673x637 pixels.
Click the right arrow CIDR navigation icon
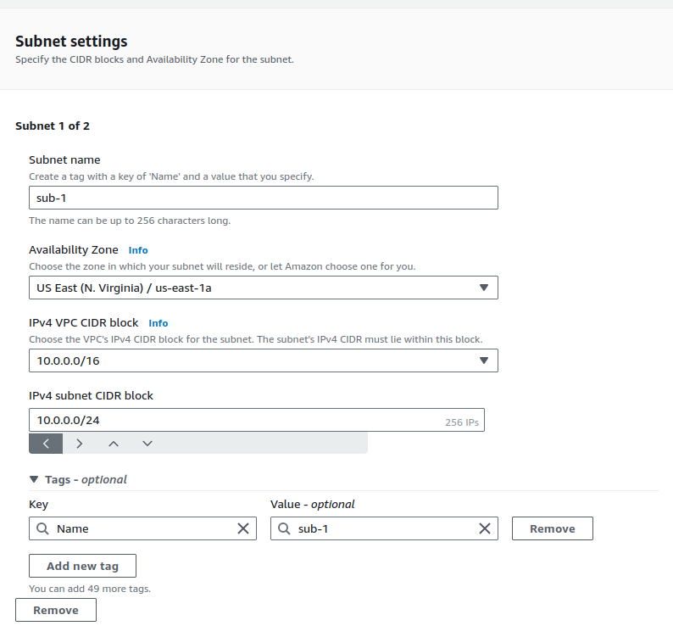[80, 443]
